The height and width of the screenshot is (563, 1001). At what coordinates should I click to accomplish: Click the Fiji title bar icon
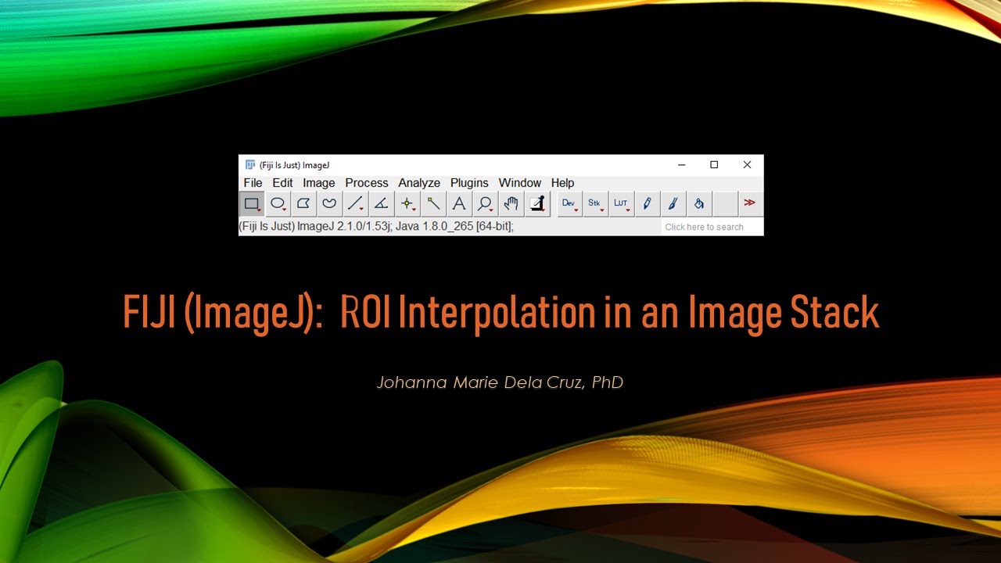[250, 165]
